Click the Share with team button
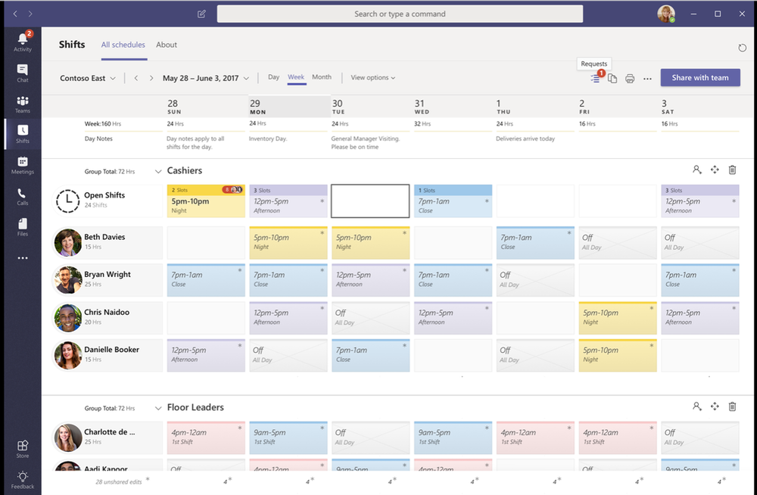 click(x=699, y=77)
